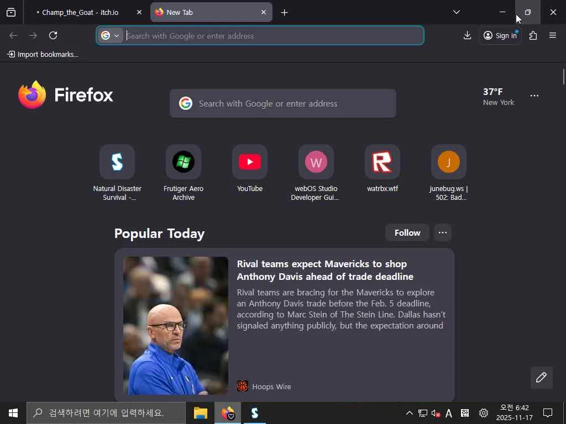The width and height of the screenshot is (566, 424).
Task: Click the blue S app in the taskbar
Action: tap(254, 413)
